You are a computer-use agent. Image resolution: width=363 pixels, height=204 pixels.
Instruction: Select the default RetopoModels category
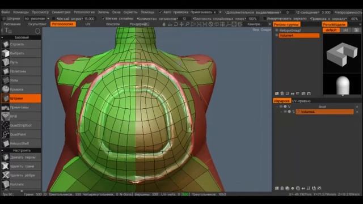(x=331, y=30)
